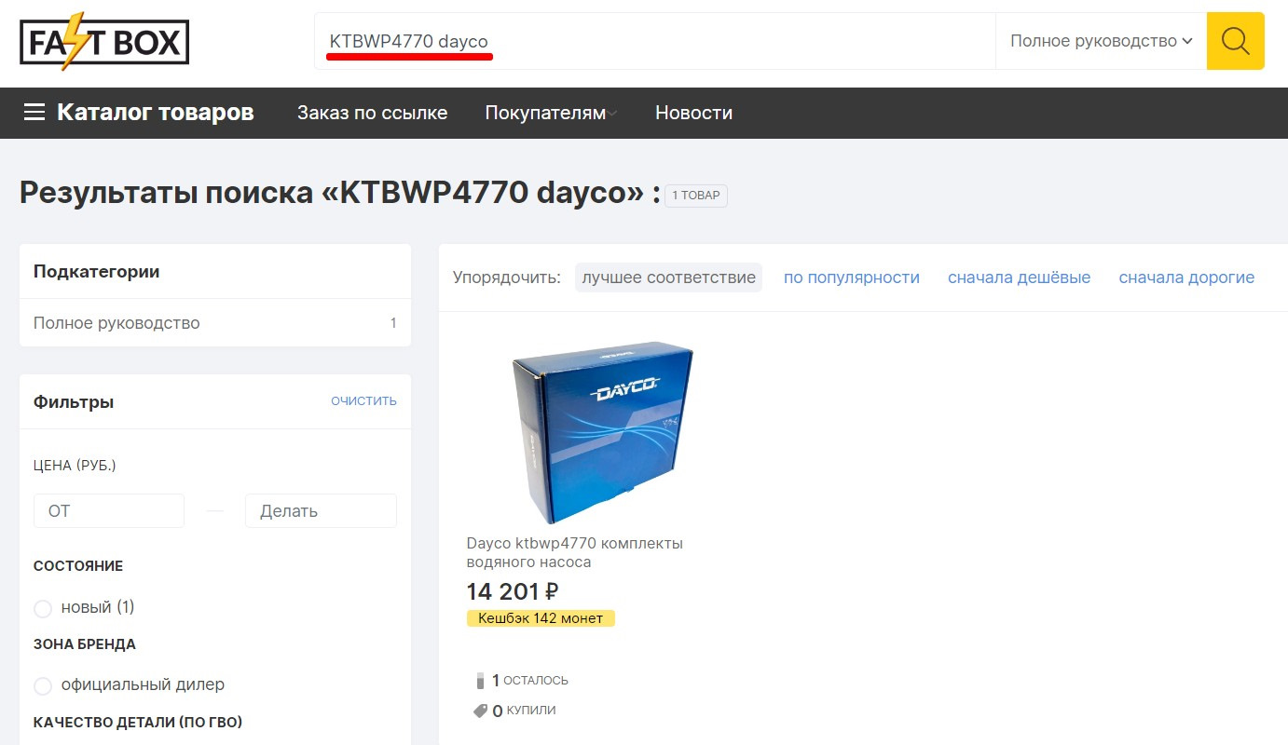The height and width of the screenshot is (745, 1288).
Task: Open the 'Каталог товаров' menu
Action: click(x=155, y=112)
